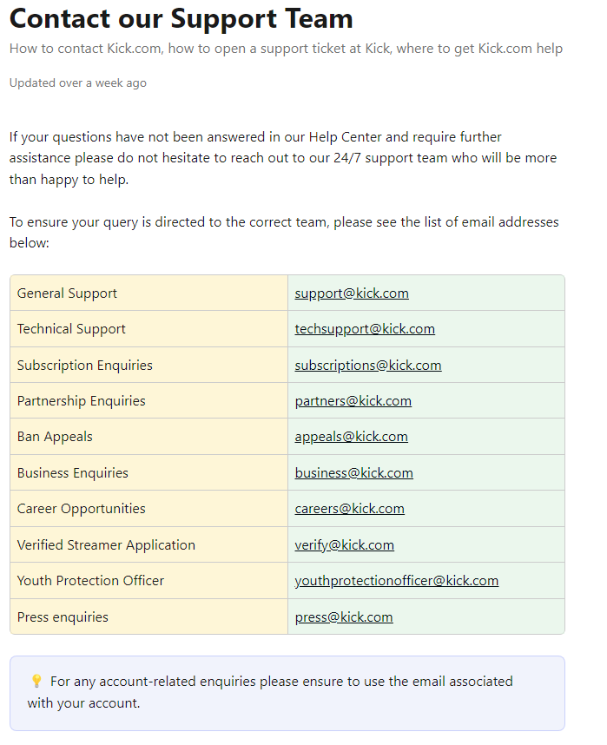
Task: Click press@kick.com email link
Action: [344, 616]
